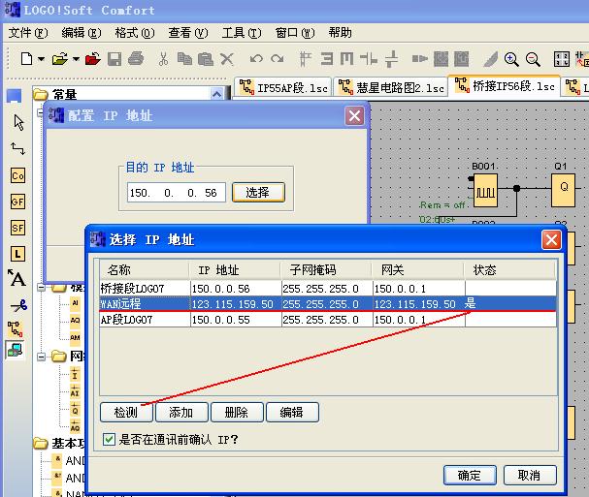Click the Cut scissors toolbar icon

[x=163, y=59]
